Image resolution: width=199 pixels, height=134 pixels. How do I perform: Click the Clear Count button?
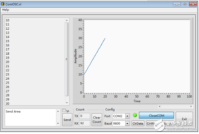tap(97, 120)
